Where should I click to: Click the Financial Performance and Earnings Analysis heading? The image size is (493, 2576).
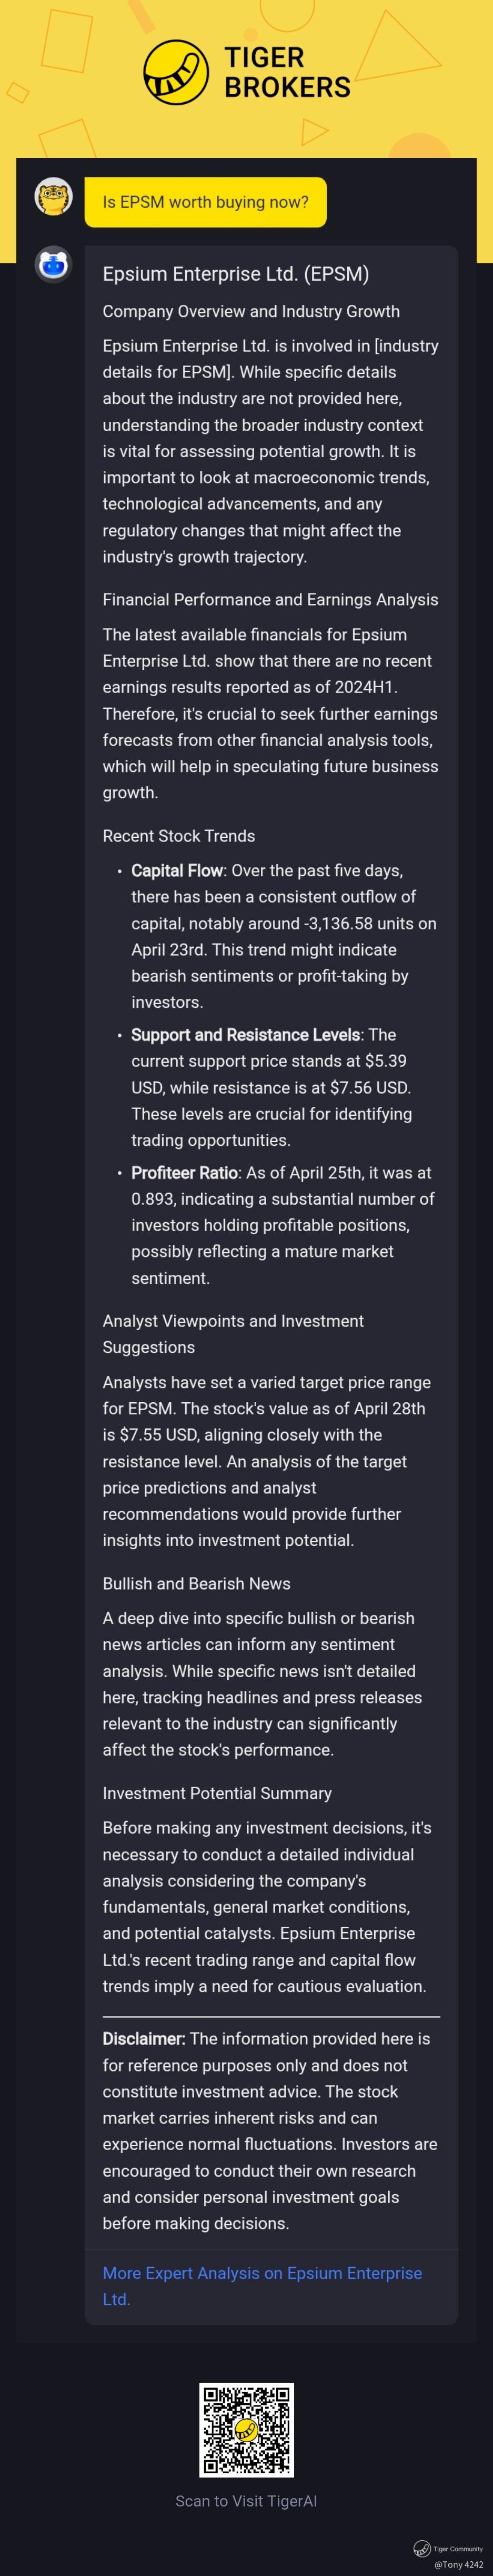[x=270, y=600]
